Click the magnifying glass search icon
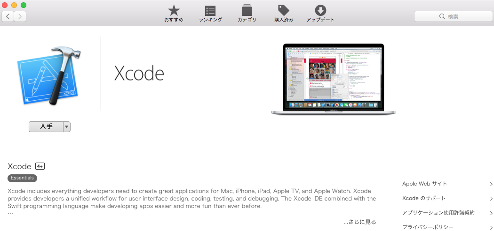494x231 pixels. pos(442,17)
